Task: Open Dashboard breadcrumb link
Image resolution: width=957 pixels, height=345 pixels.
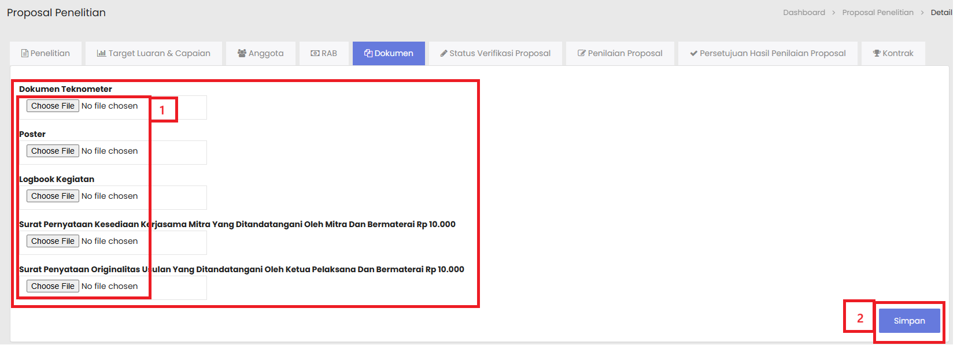Action: coord(804,13)
